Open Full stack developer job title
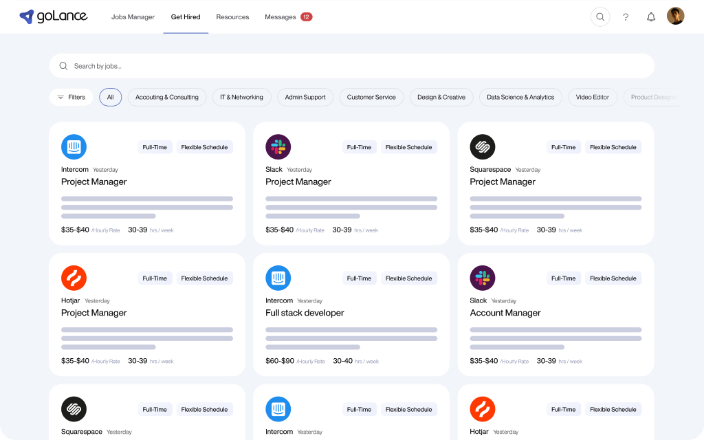This screenshot has width=704, height=440. [305, 313]
